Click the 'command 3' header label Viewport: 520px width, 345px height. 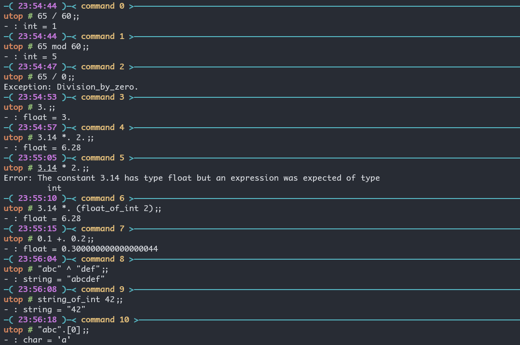(x=102, y=97)
